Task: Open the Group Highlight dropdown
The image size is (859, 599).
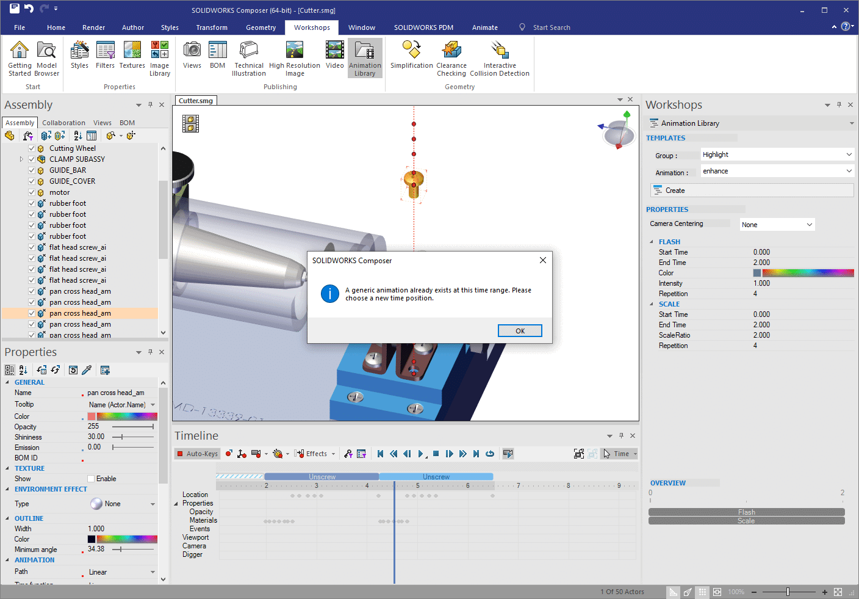Action: [777, 154]
